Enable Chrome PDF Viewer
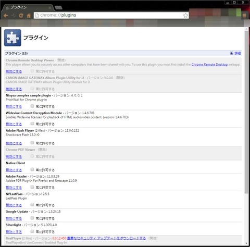Screen dimensions: 250x247 point(14,157)
